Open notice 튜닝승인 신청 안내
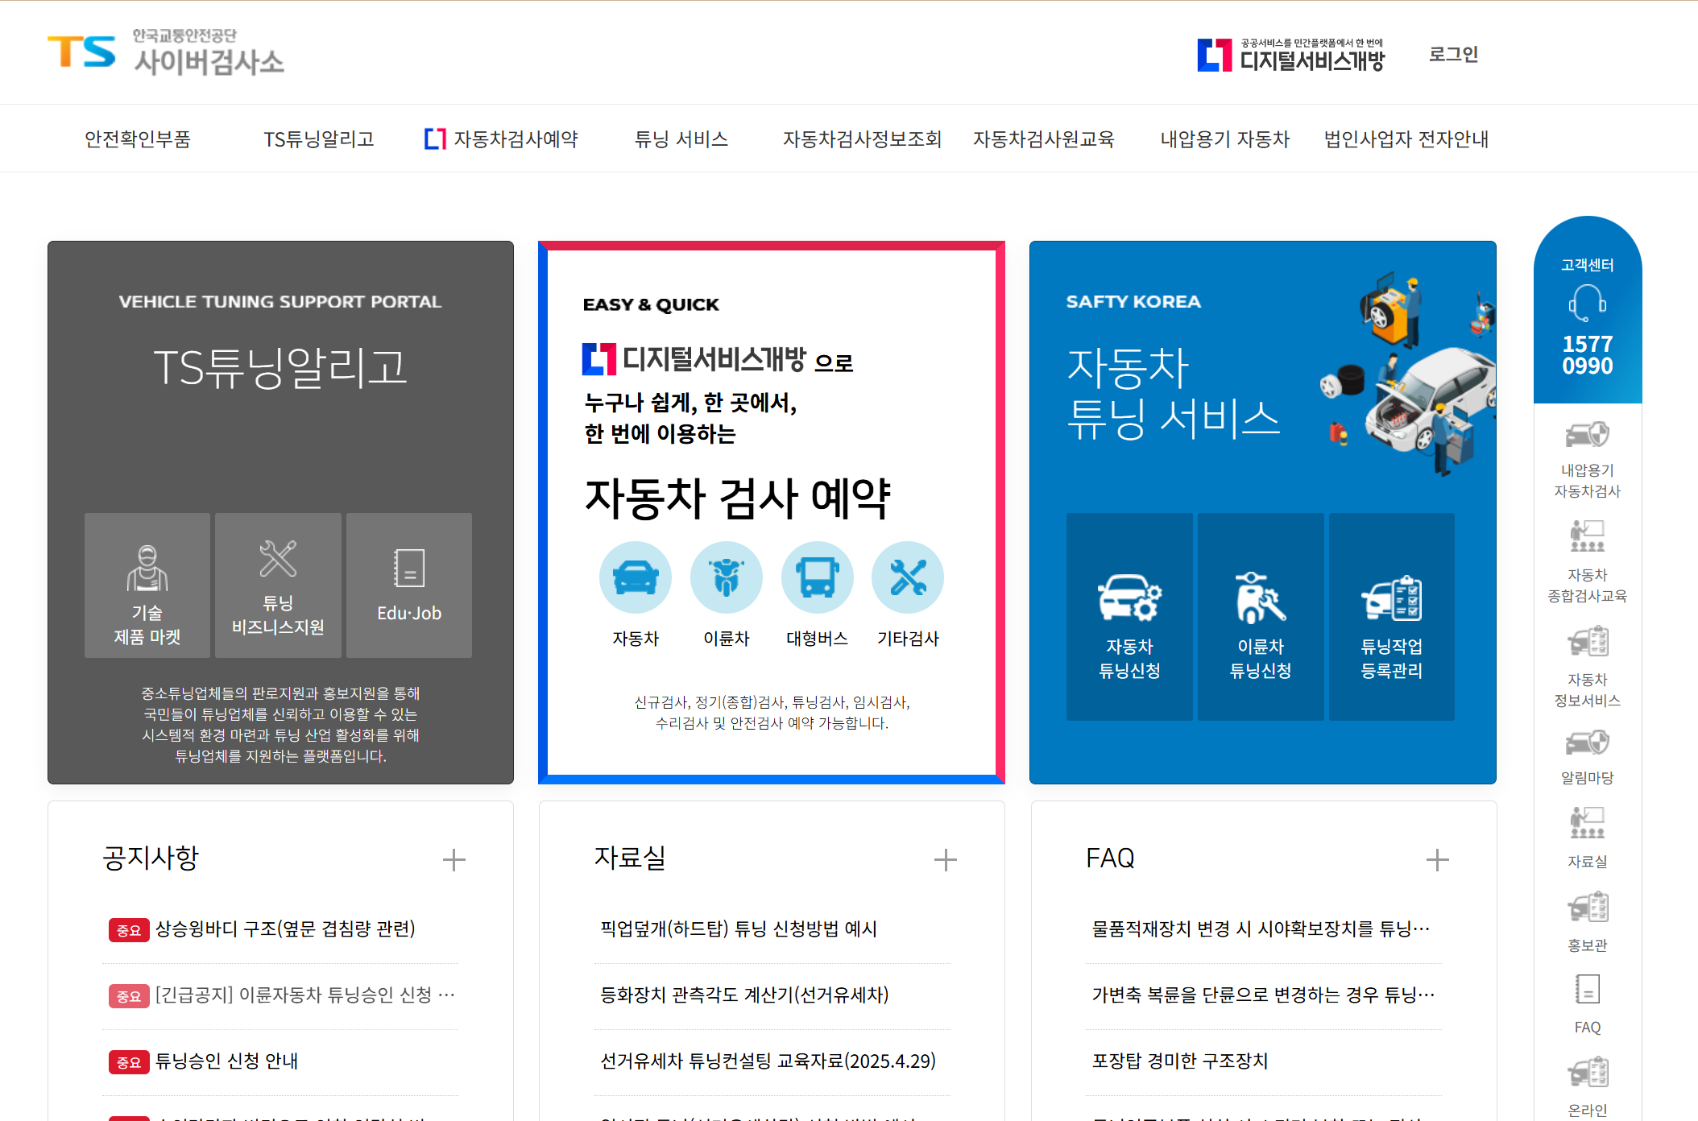 click(x=226, y=1061)
